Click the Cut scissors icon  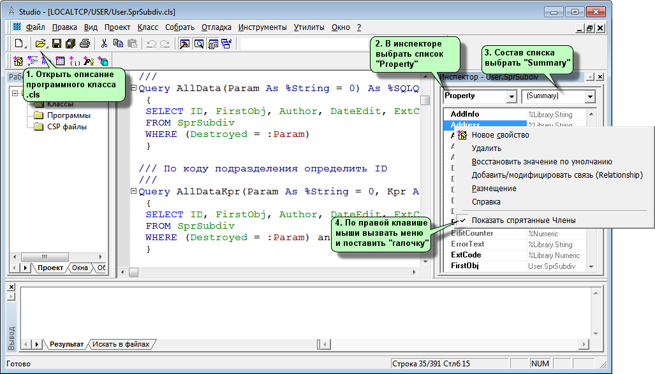104,44
